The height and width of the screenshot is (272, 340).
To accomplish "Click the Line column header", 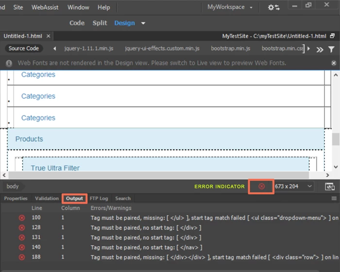I will click(x=36, y=208).
